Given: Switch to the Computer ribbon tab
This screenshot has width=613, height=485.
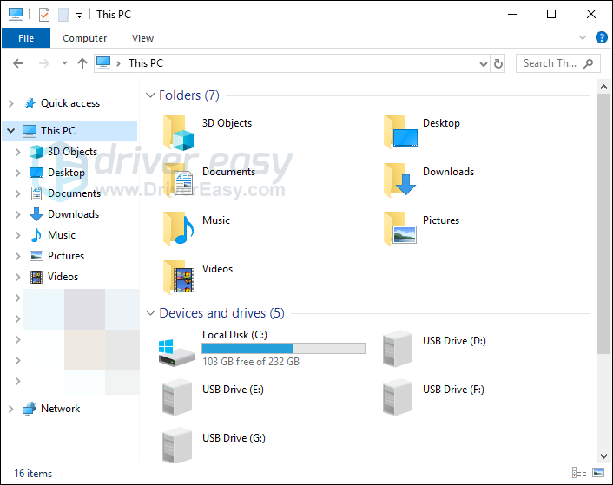Looking at the screenshot, I should (x=85, y=38).
